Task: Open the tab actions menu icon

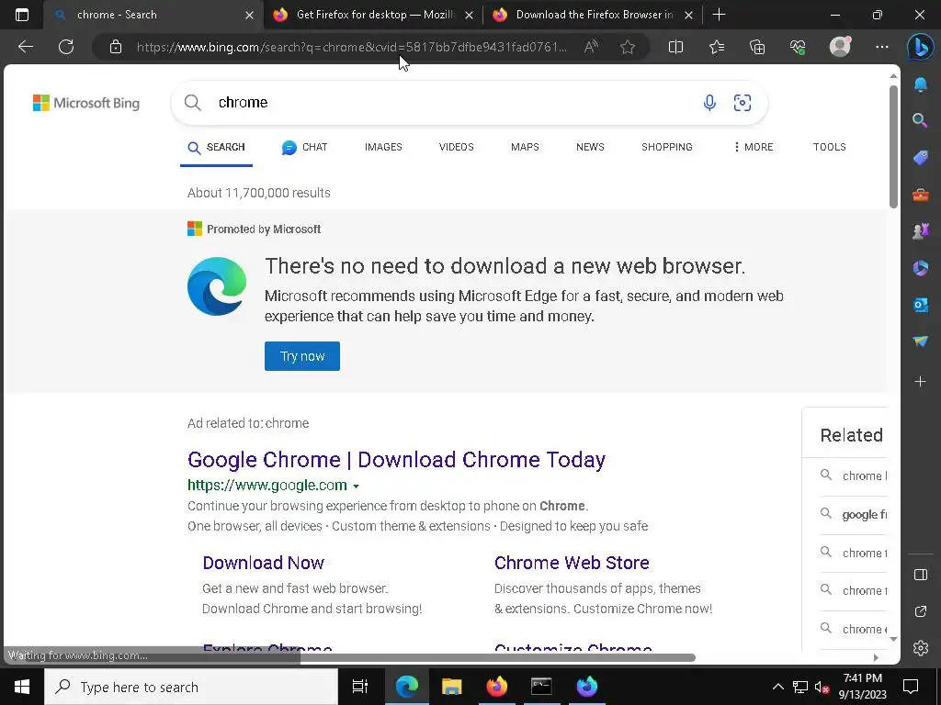Action: [x=22, y=15]
